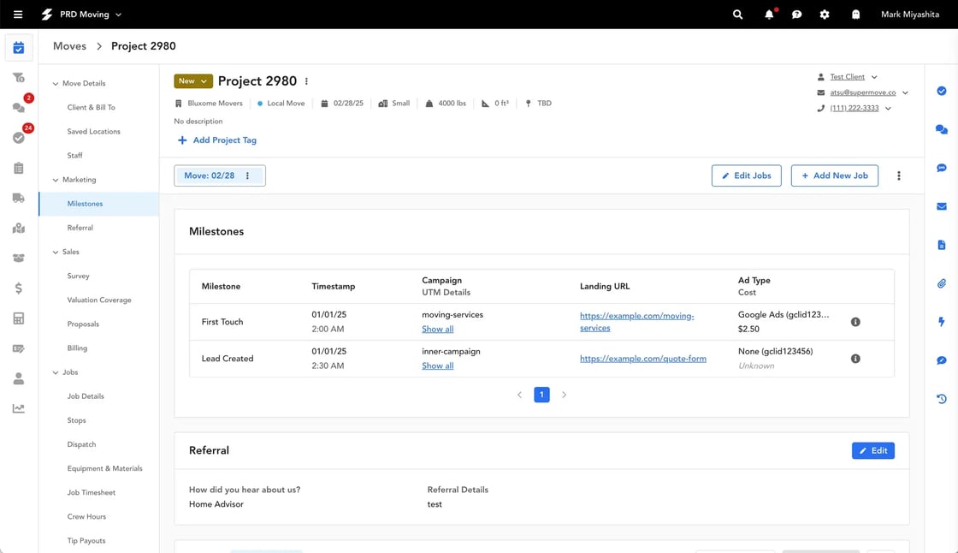The height and width of the screenshot is (553, 958).
Task: Expand the phone number dropdown
Action: pos(889,108)
